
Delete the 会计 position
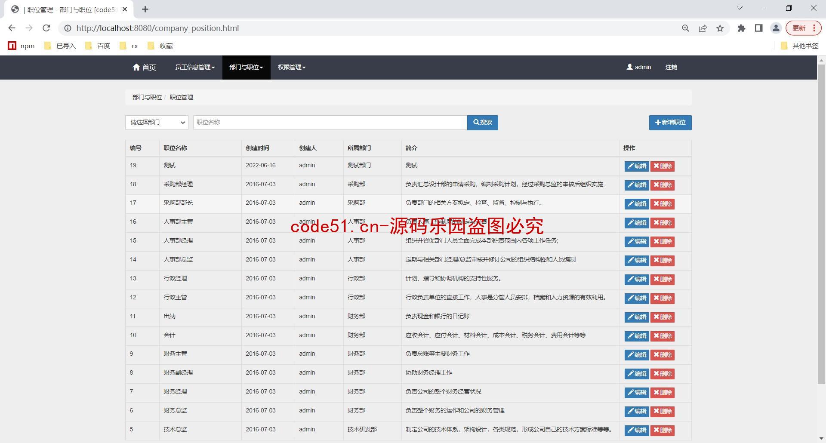click(x=663, y=336)
